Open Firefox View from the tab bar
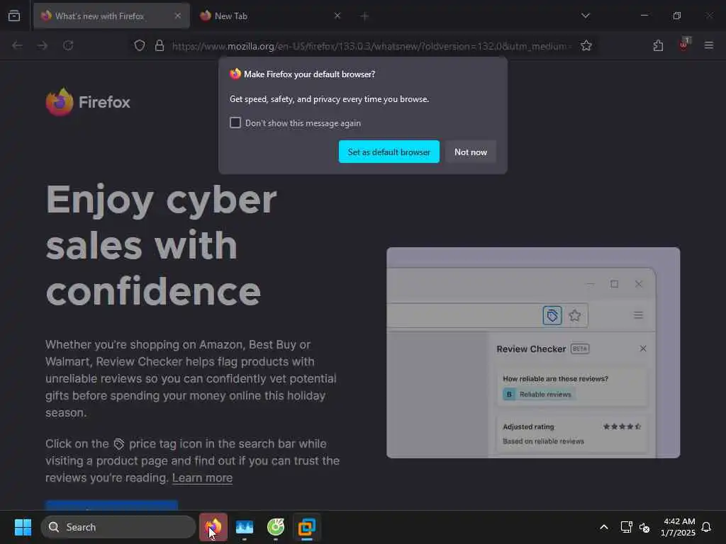Screen dimensions: 726x544 14,16
